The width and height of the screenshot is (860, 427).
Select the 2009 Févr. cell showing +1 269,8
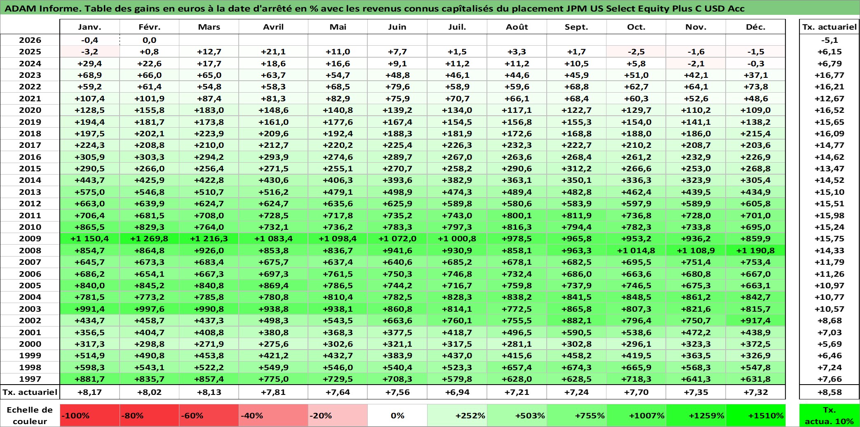coord(149,238)
